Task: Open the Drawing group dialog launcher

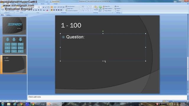Action: (113, 13)
